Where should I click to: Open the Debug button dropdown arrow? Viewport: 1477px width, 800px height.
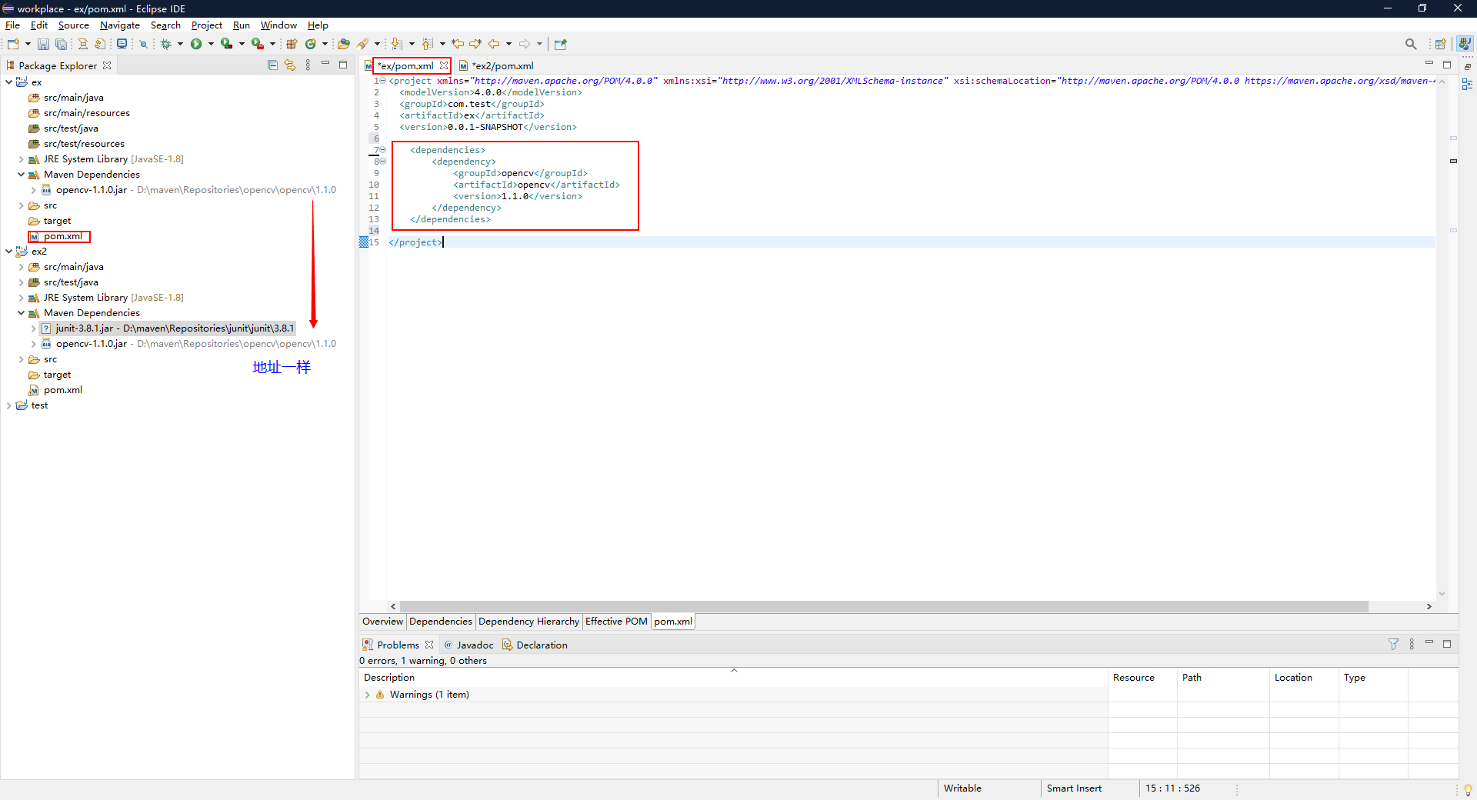pos(180,44)
